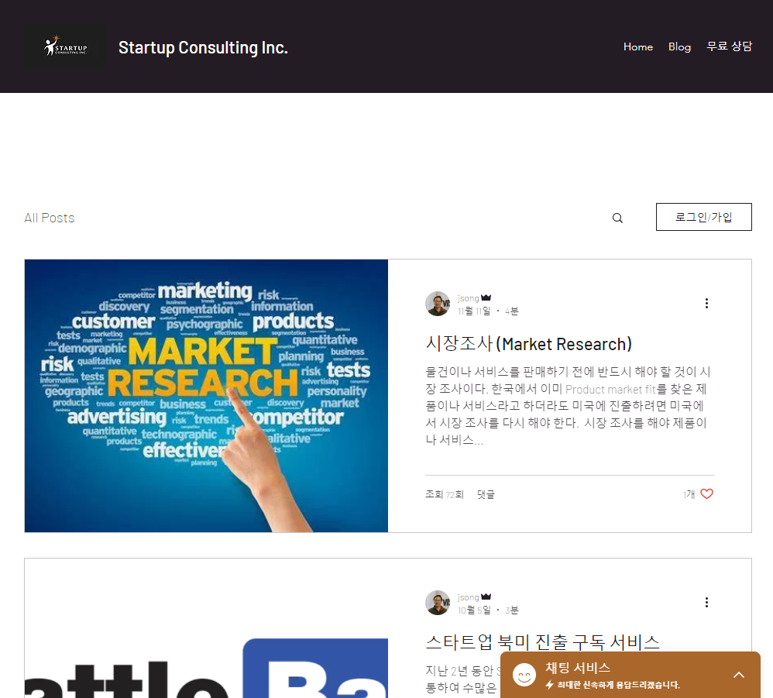The height and width of the screenshot is (698, 773).
Task: Click the chat smiley face icon
Action: (x=524, y=674)
